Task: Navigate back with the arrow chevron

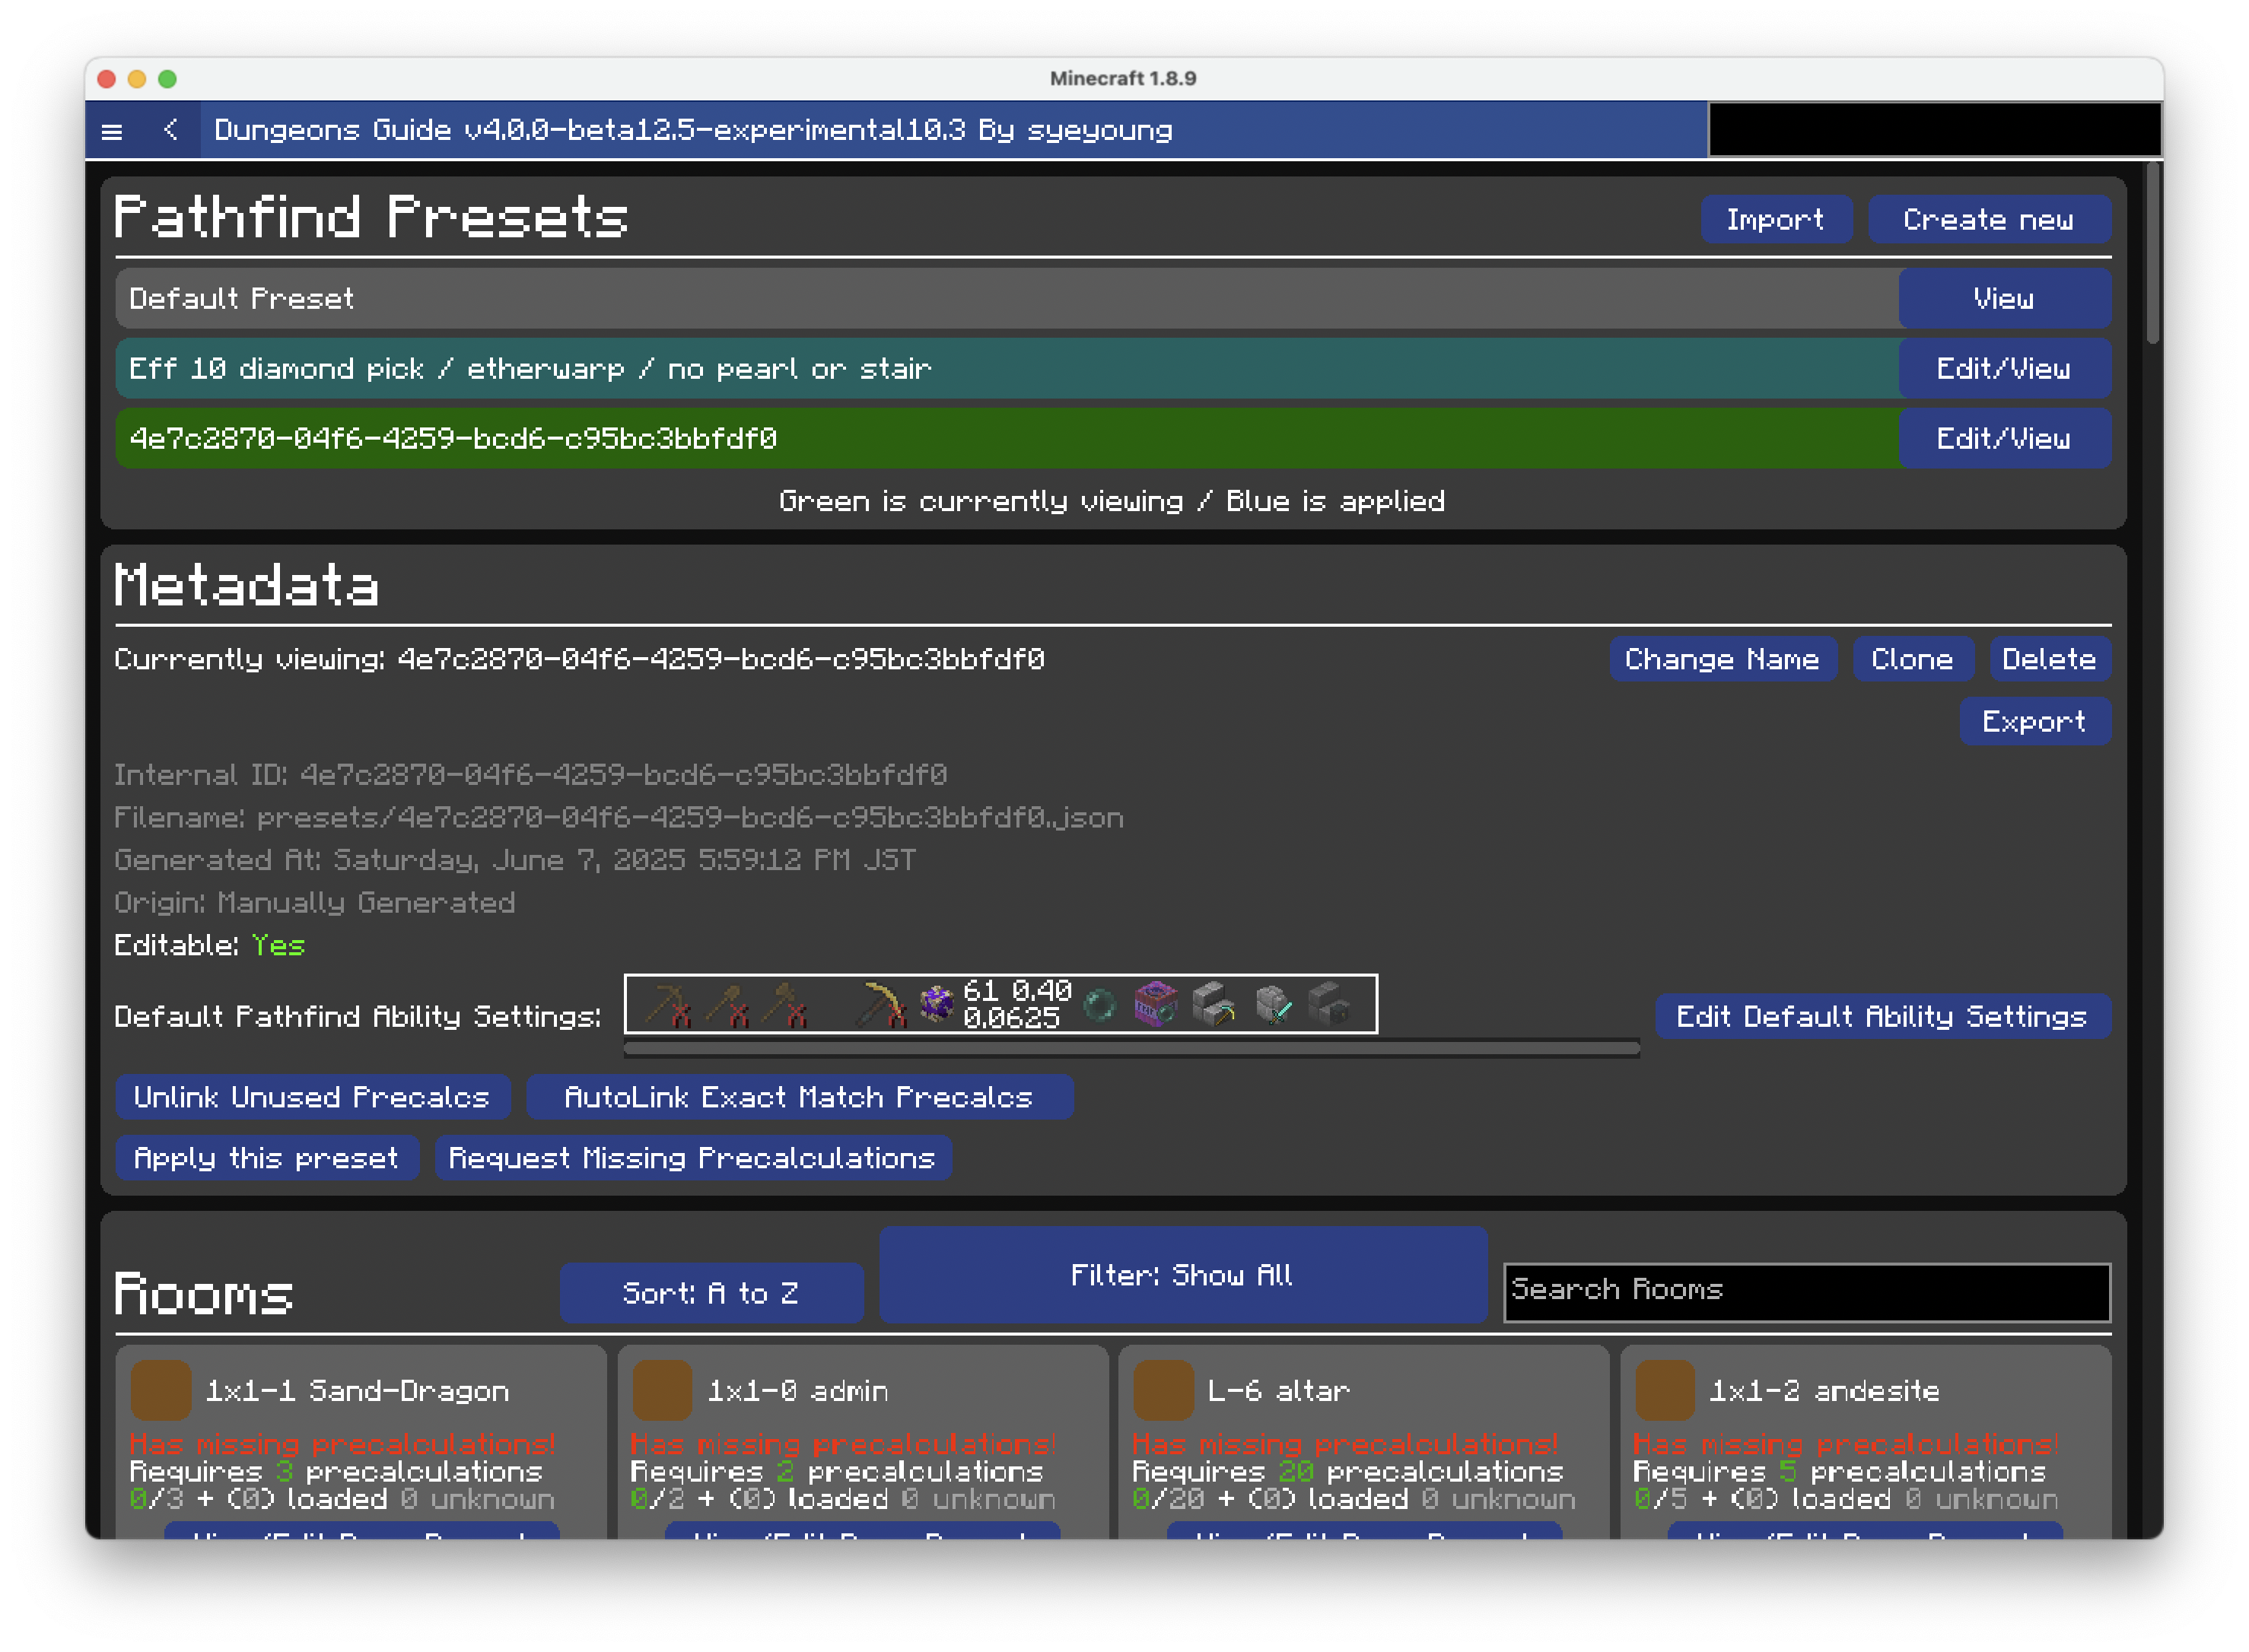Action: point(171,130)
